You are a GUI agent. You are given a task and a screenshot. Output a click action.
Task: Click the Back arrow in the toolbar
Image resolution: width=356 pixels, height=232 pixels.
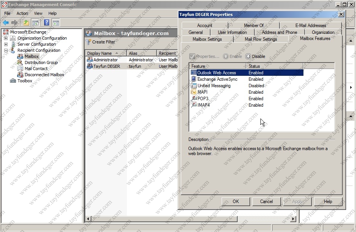click(x=6, y=22)
